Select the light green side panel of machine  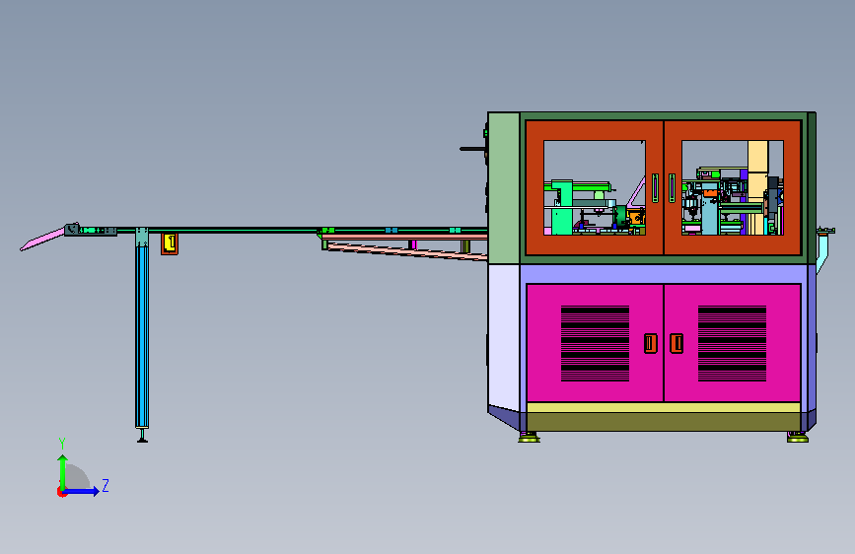pyautogui.click(x=504, y=188)
